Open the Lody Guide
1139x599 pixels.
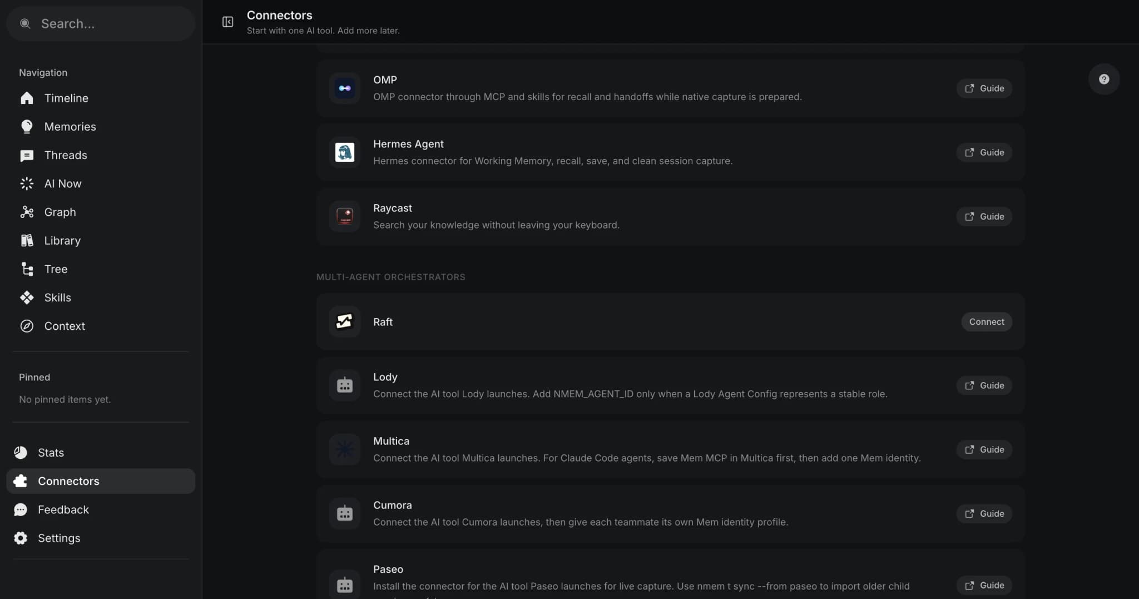pos(984,385)
